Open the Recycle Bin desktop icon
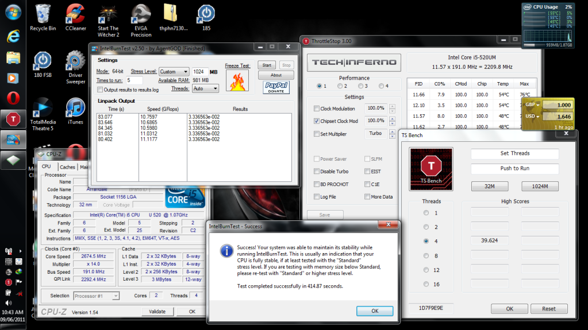This screenshot has height=330, width=588. (43, 17)
